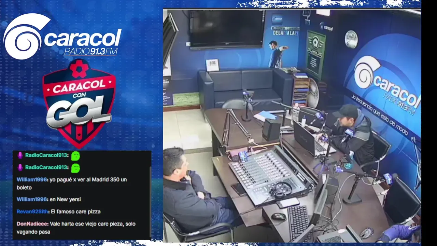
Task: Click the chat box scrollbar
Action: (150, 202)
